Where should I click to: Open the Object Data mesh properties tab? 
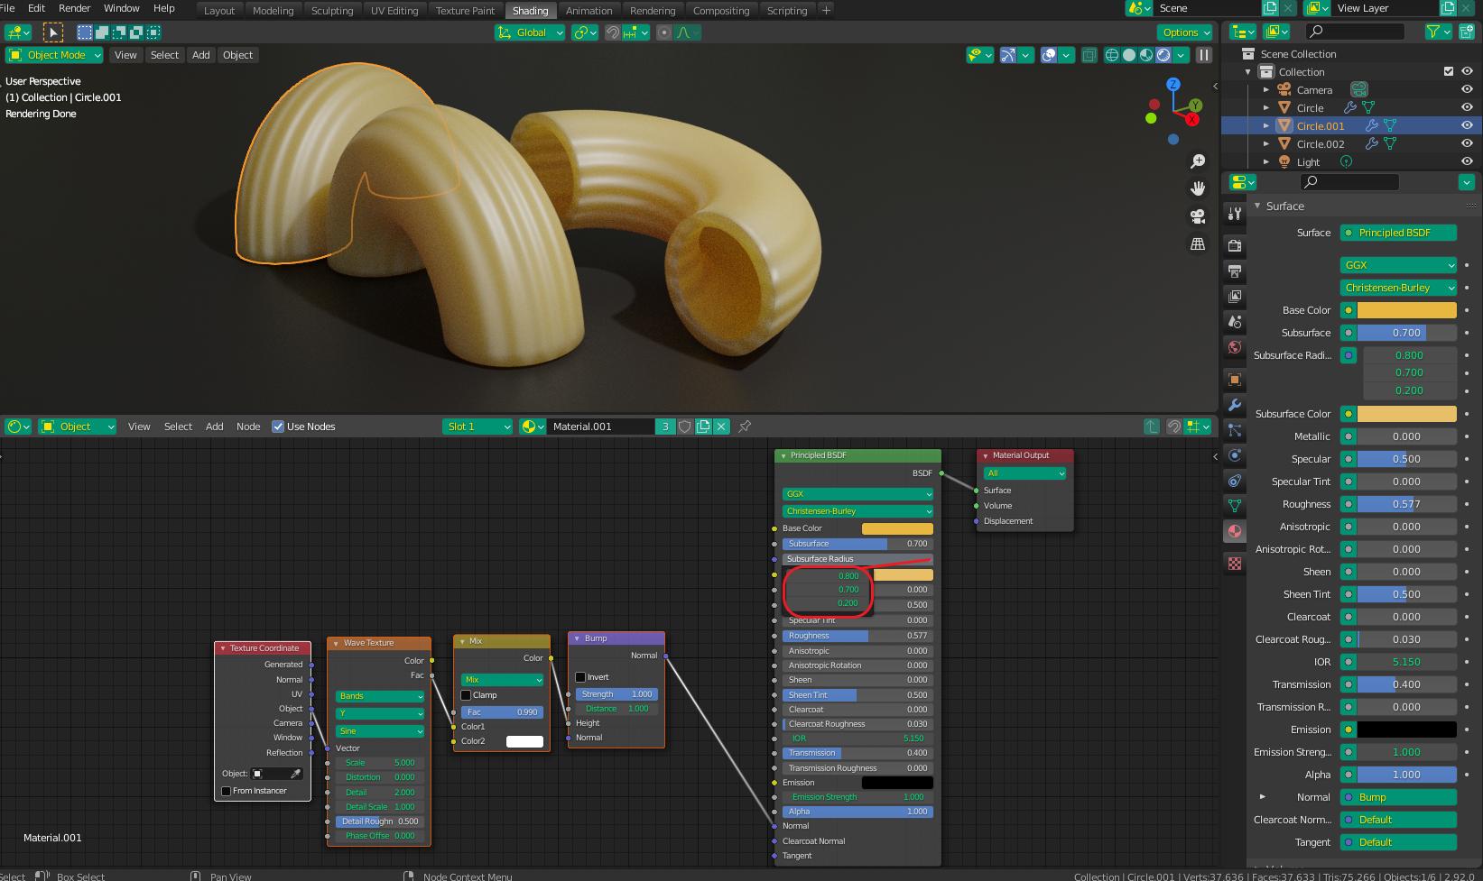pyautogui.click(x=1235, y=506)
